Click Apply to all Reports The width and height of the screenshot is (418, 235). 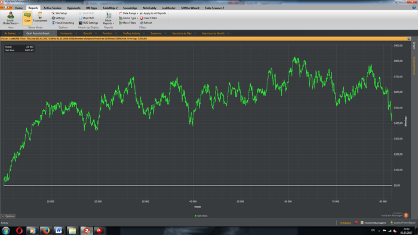pos(153,13)
